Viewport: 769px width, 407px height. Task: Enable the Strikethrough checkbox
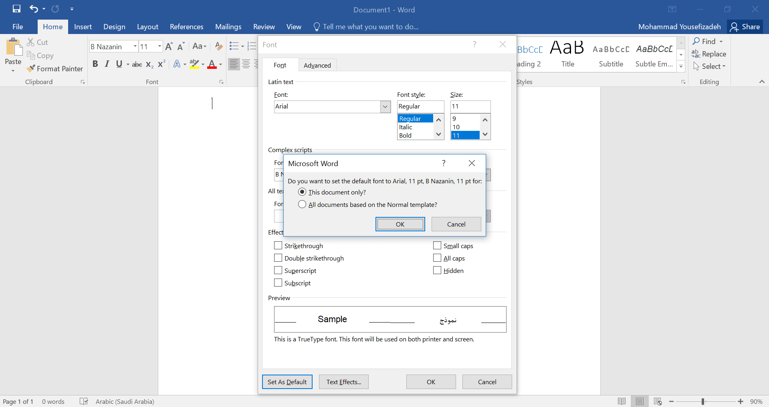[278, 246]
